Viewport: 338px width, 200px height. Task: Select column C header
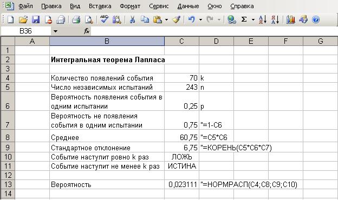pyautogui.click(x=181, y=41)
